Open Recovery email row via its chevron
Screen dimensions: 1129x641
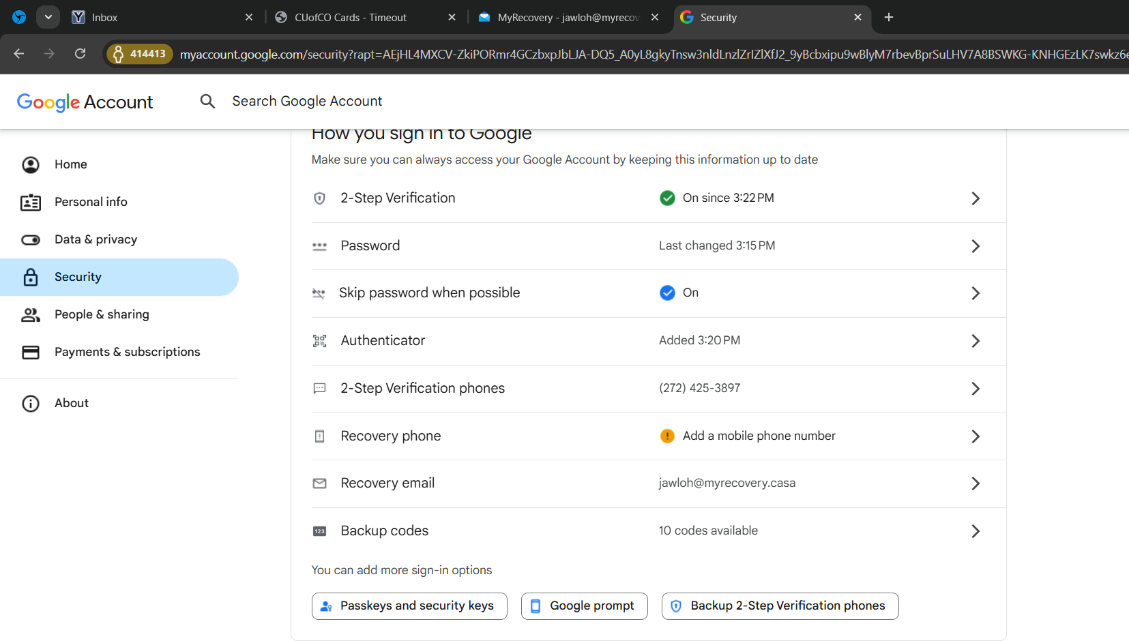(976, 483)
